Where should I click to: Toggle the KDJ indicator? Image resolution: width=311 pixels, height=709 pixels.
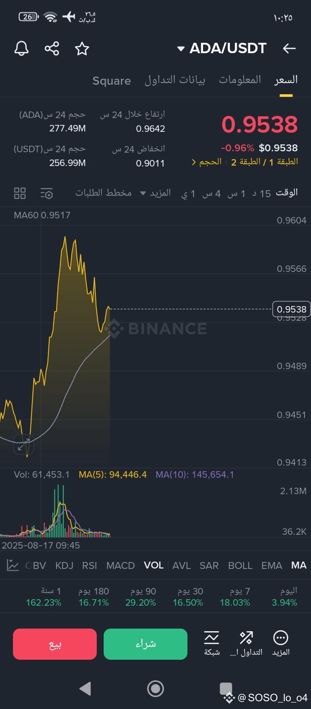click(64, 565)
